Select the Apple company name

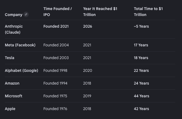click(x=10, y=109)
